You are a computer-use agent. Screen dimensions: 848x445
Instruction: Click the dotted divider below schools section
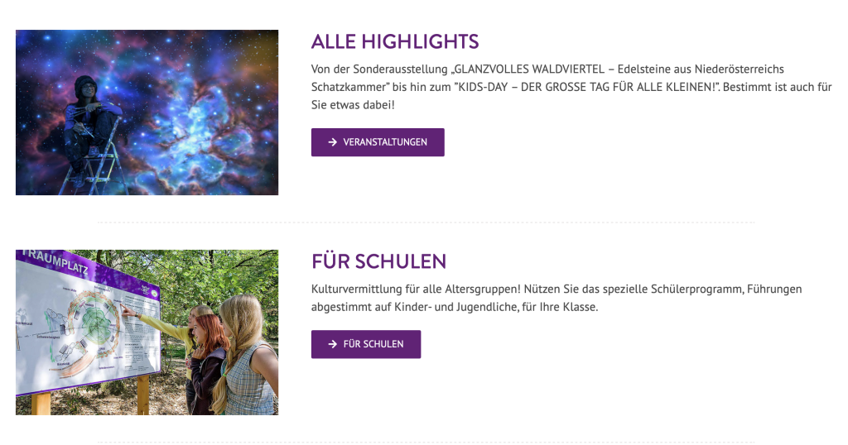click(426, 442)
